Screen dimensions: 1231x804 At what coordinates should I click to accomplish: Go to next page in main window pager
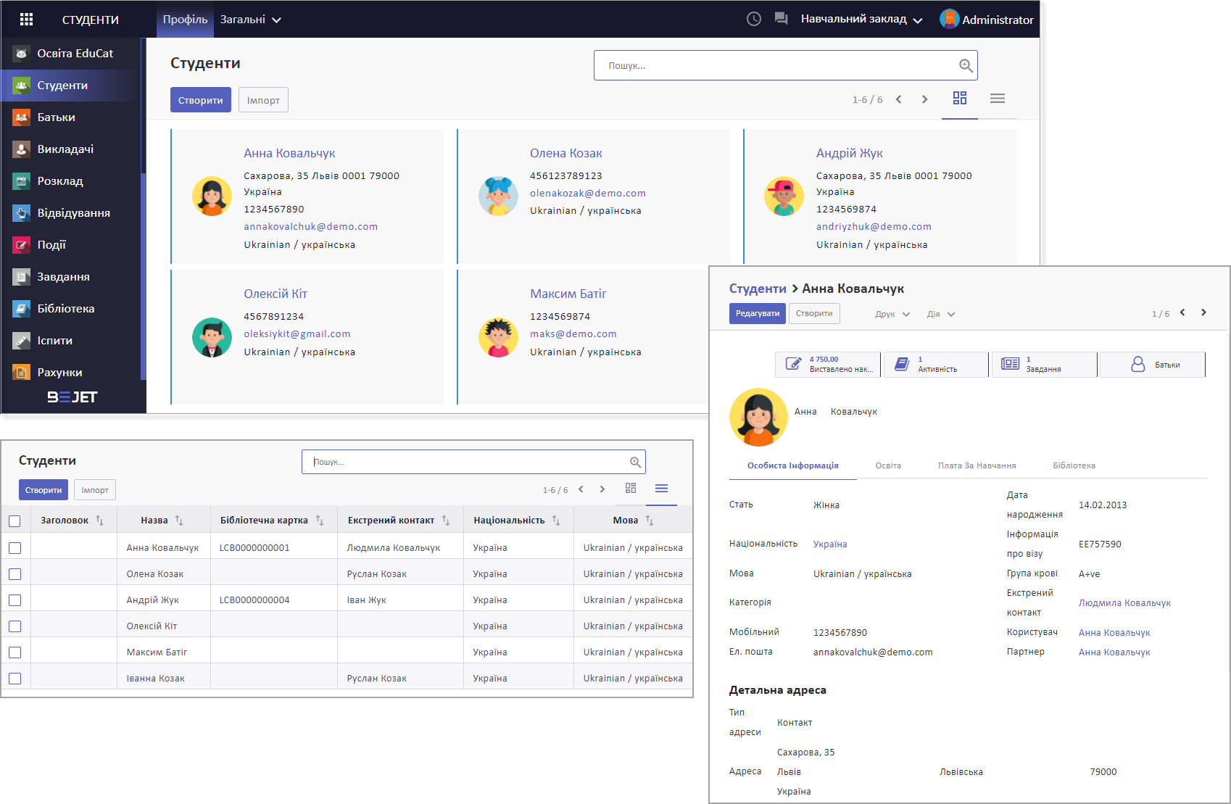coord(924,99)
